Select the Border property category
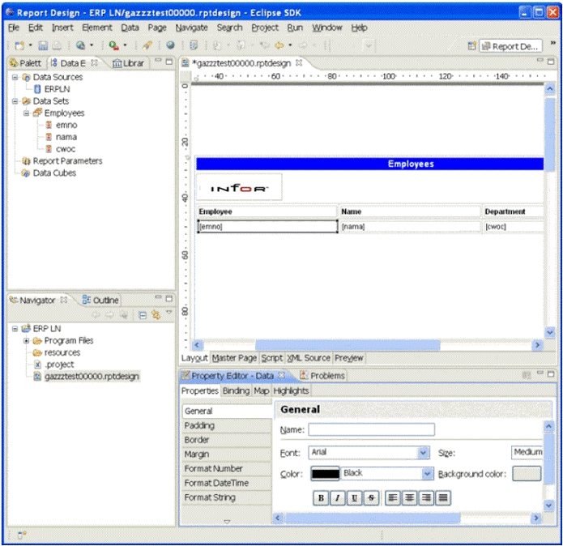The image size is (563, 546). tap(198, 440)
